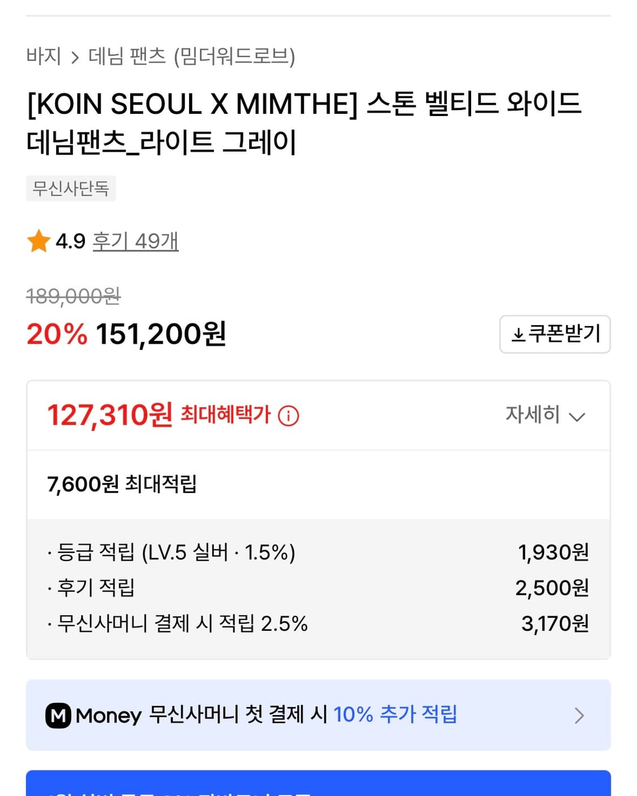Open the 후기 49개 reviews link
The height and width of the screenshot is (796, 637).
135,241
